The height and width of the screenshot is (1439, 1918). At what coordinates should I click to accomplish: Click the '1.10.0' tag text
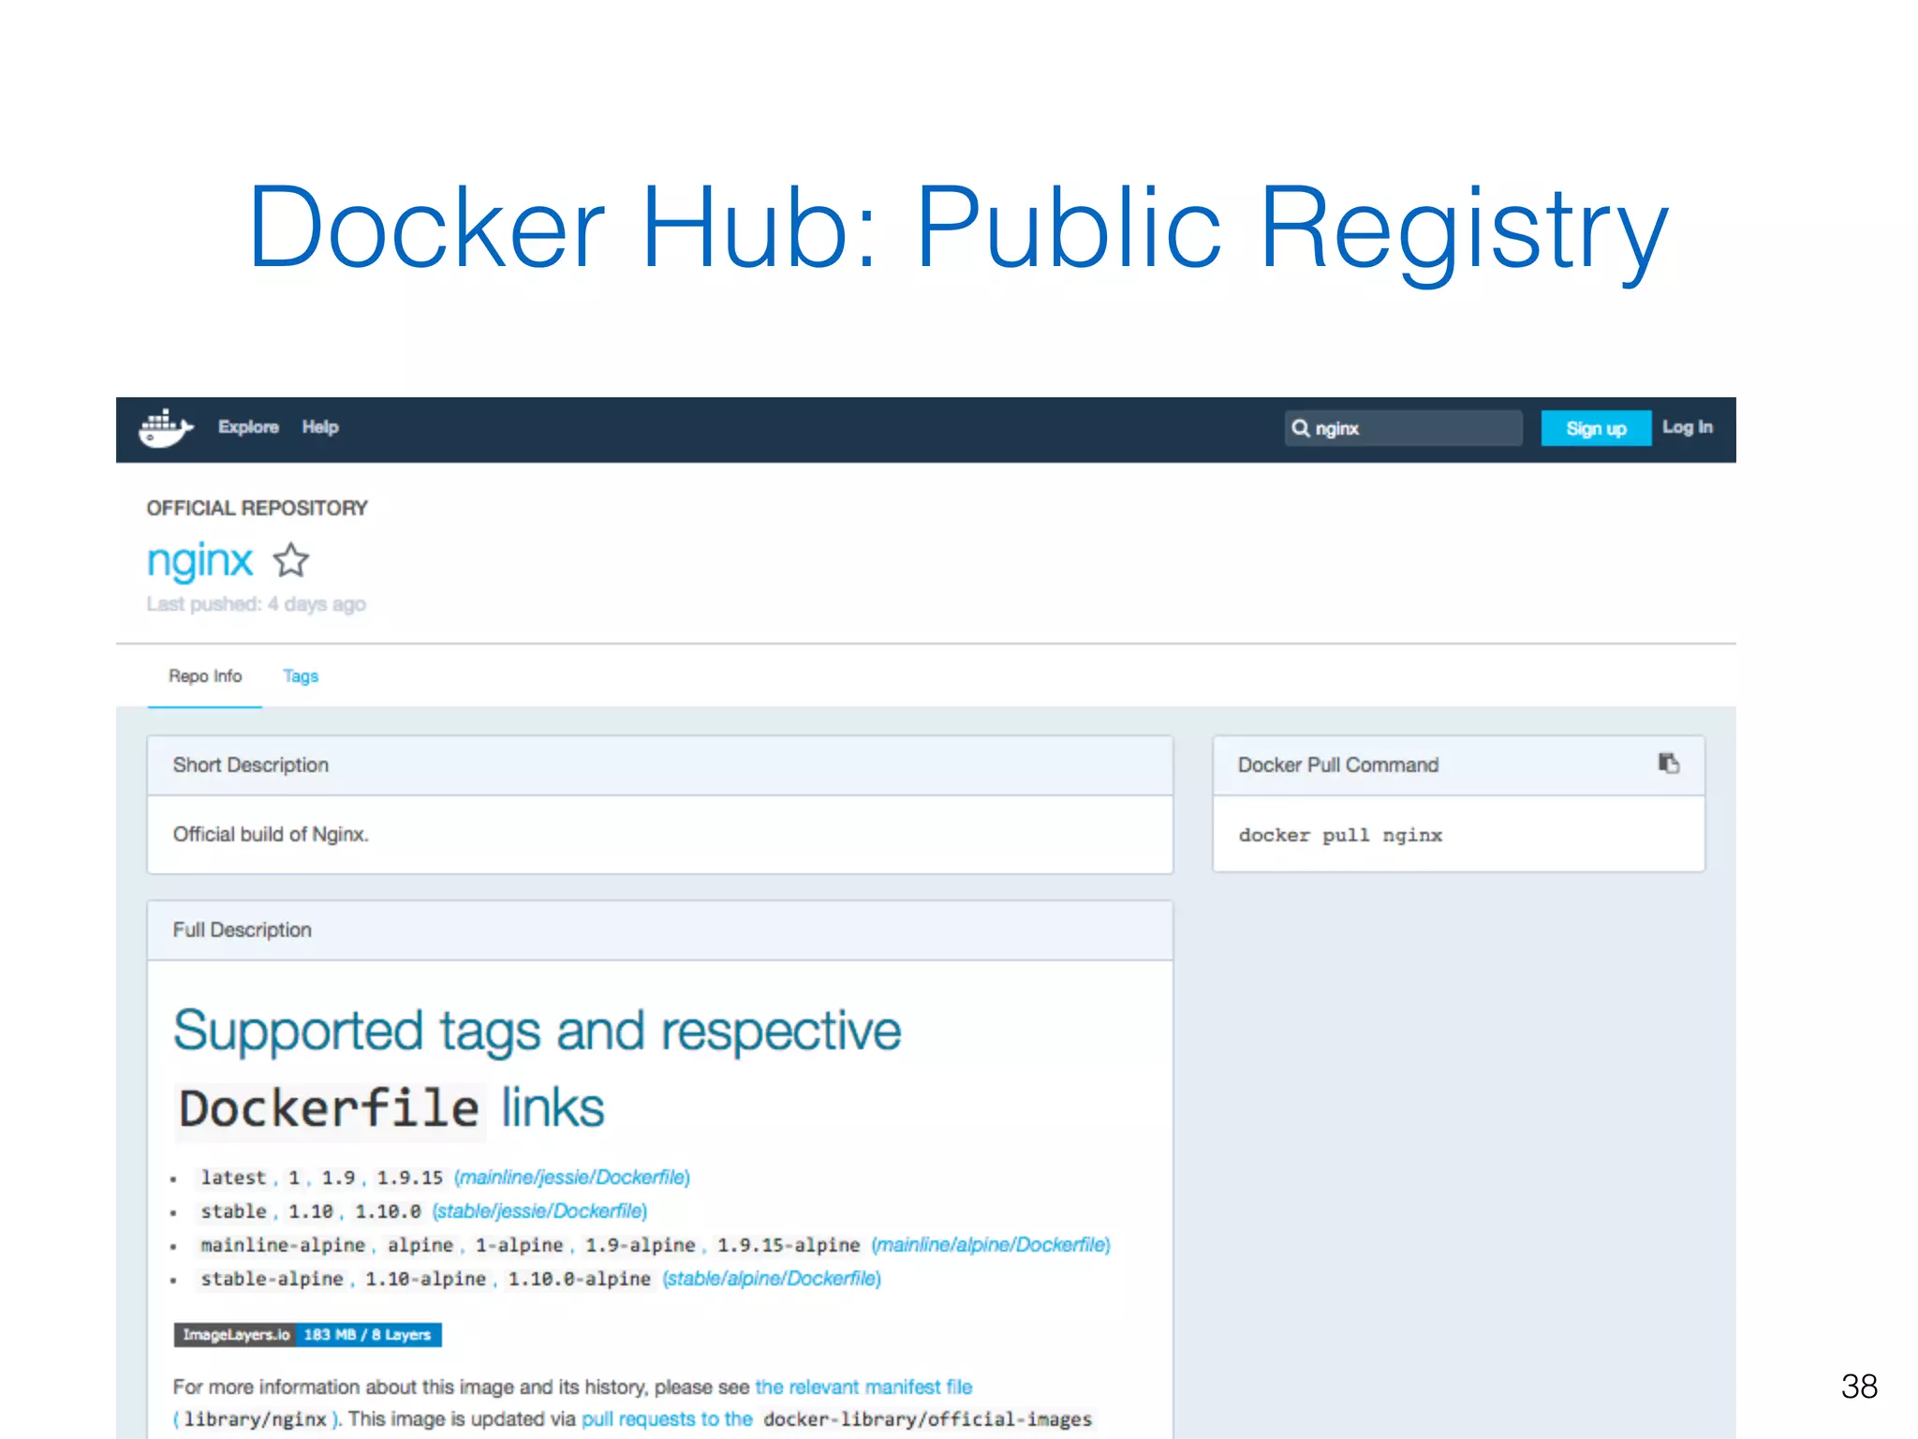[x=388, y=1211]
